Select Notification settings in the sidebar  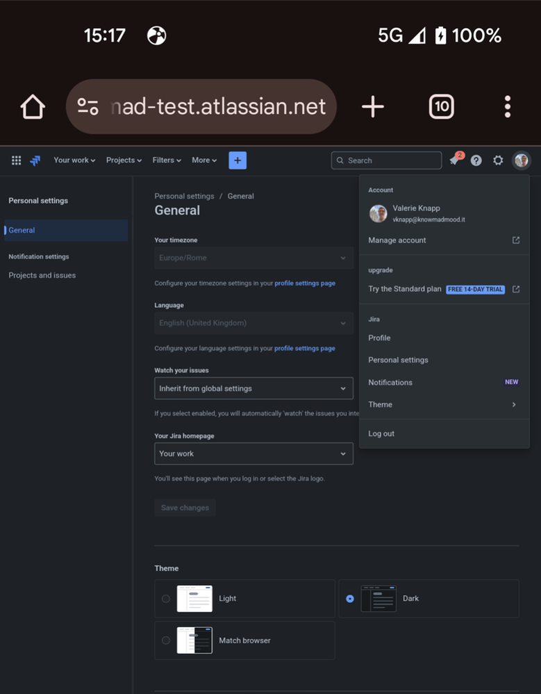(x=39, y=256)
